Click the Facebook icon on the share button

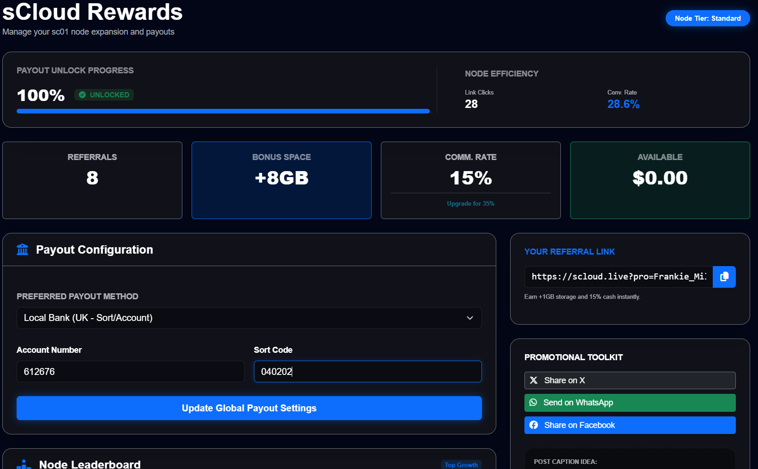(534, 425)
